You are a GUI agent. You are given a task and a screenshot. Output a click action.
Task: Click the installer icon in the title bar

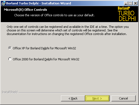click(4, 3)
